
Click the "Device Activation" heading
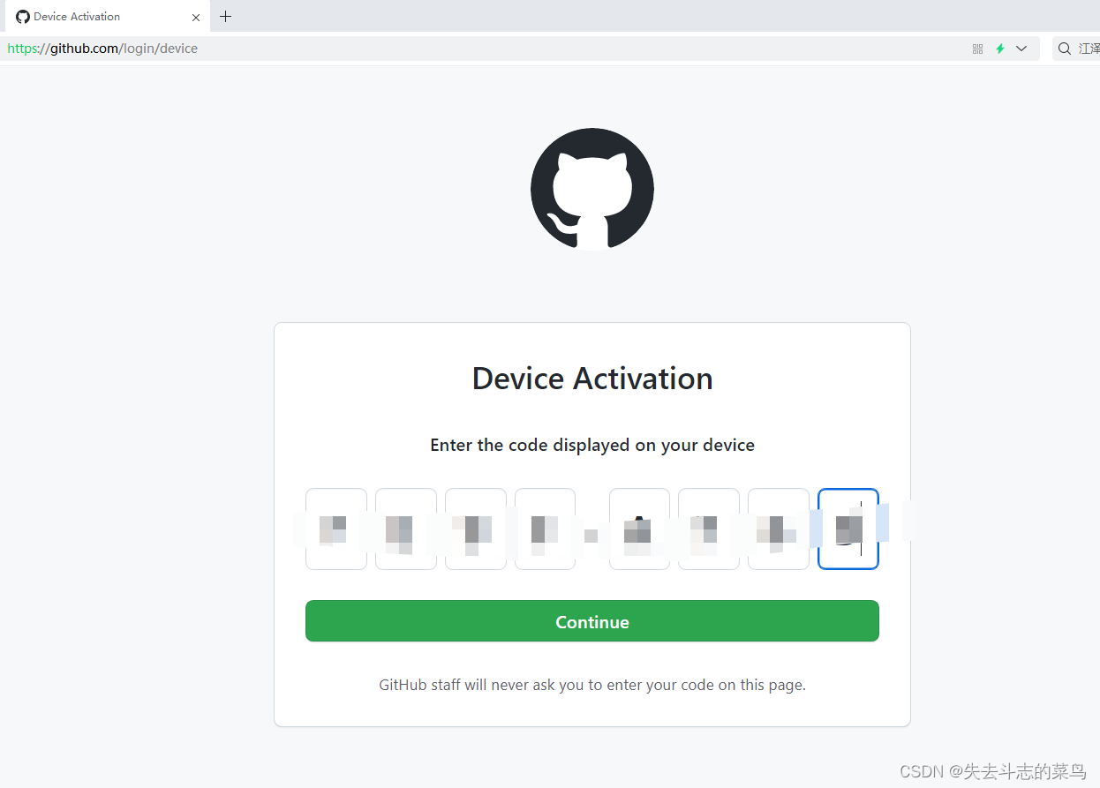[592, 379]
